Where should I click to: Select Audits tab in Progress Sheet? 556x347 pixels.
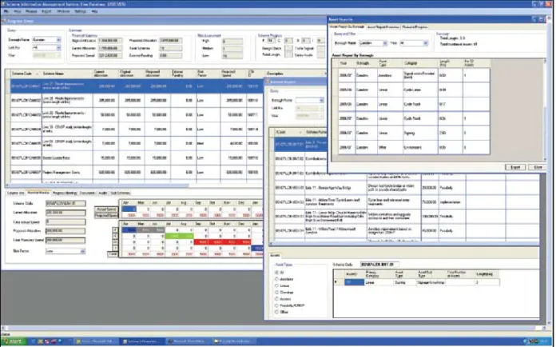click(102, 193)
